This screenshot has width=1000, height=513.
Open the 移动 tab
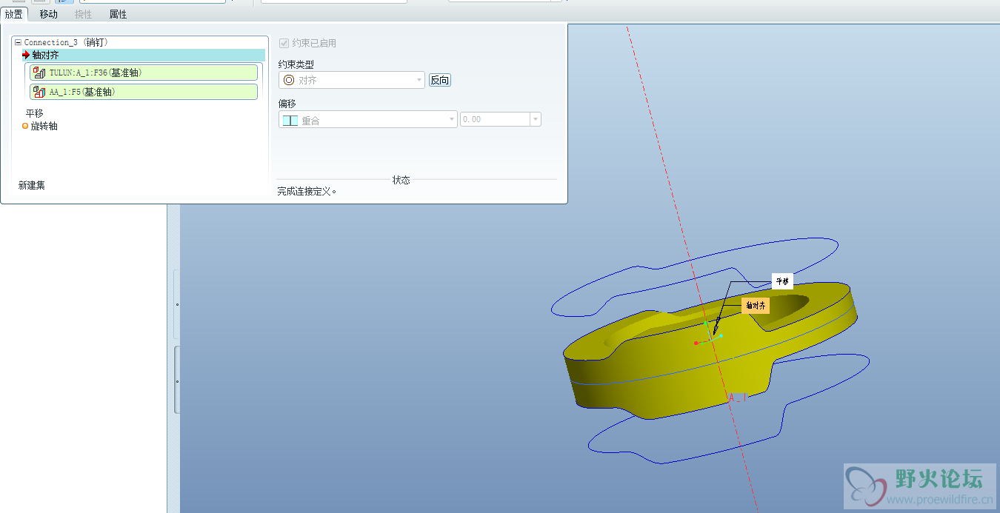(48, 14)
